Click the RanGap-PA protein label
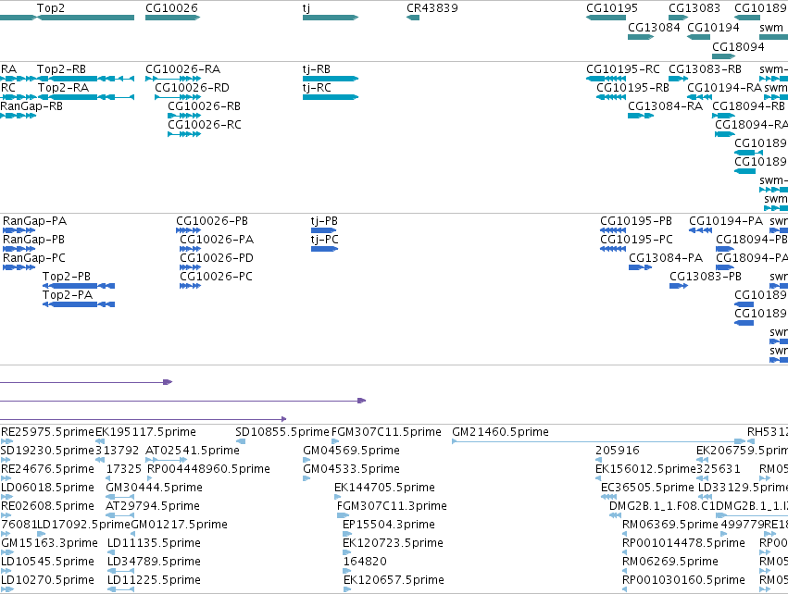788x594 pixels. (34, 221)
